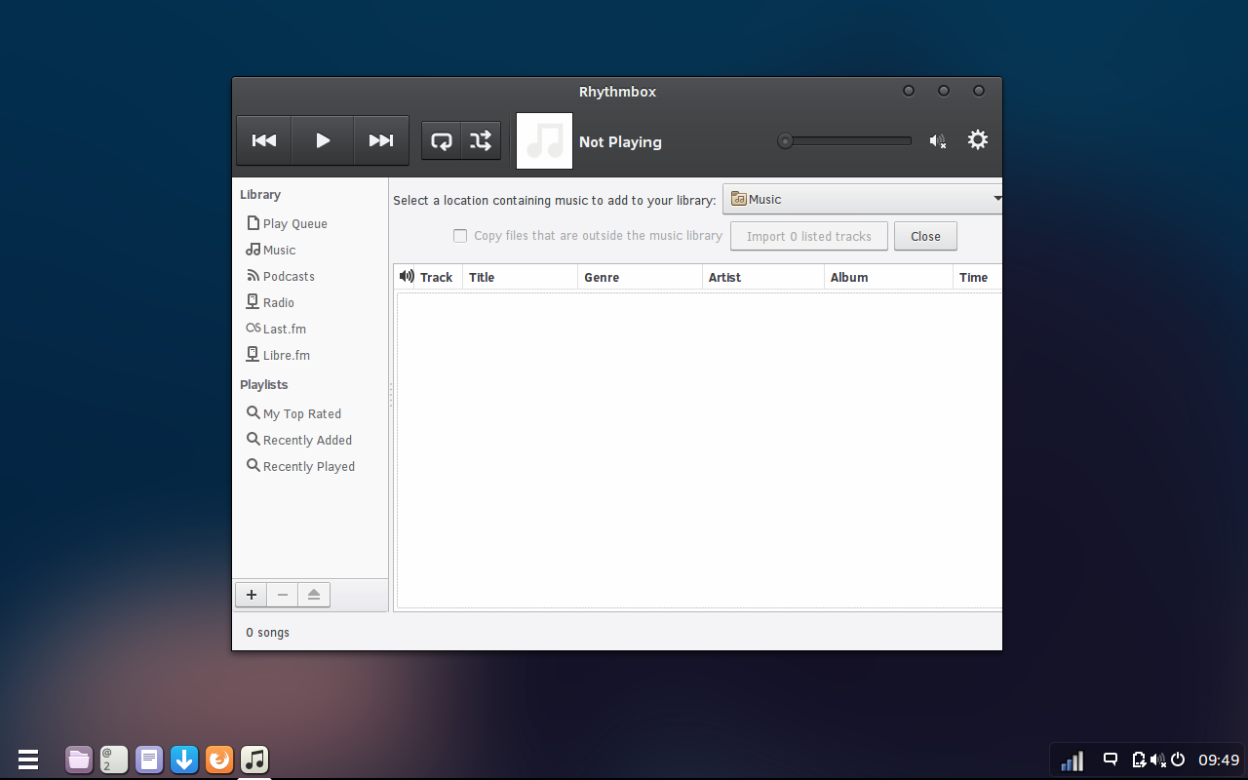Click the 'Not Playing' status text
This screenshot has width=1248, height=780.
(620, 141)
